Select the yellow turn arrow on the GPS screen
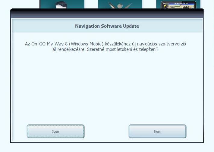The width and height of the screenshot is (214, 152). click(165, 6)
